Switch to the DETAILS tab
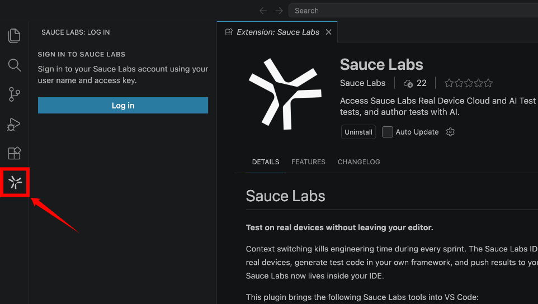This screenshot has height=304, width=538. pyautogui.click(x=266, y=161)
